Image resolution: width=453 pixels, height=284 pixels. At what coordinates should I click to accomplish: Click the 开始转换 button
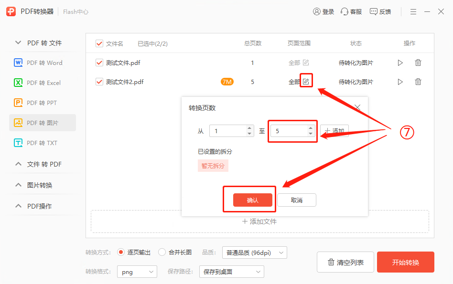click(x=405, y=262)
